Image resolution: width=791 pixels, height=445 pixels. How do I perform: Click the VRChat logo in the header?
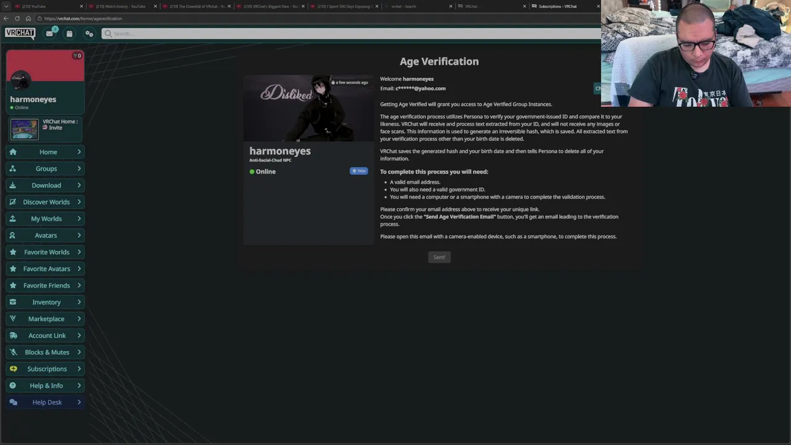tap(20, 33)
